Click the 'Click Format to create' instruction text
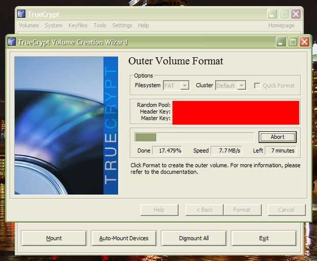The width and height of the screenshot is (317, 261). tap(215, 169)
